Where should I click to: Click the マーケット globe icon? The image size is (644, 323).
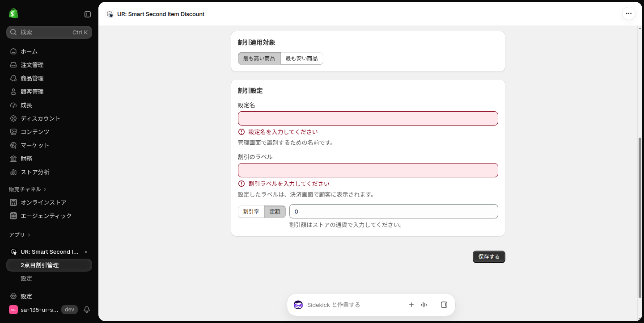coord(13,145)
